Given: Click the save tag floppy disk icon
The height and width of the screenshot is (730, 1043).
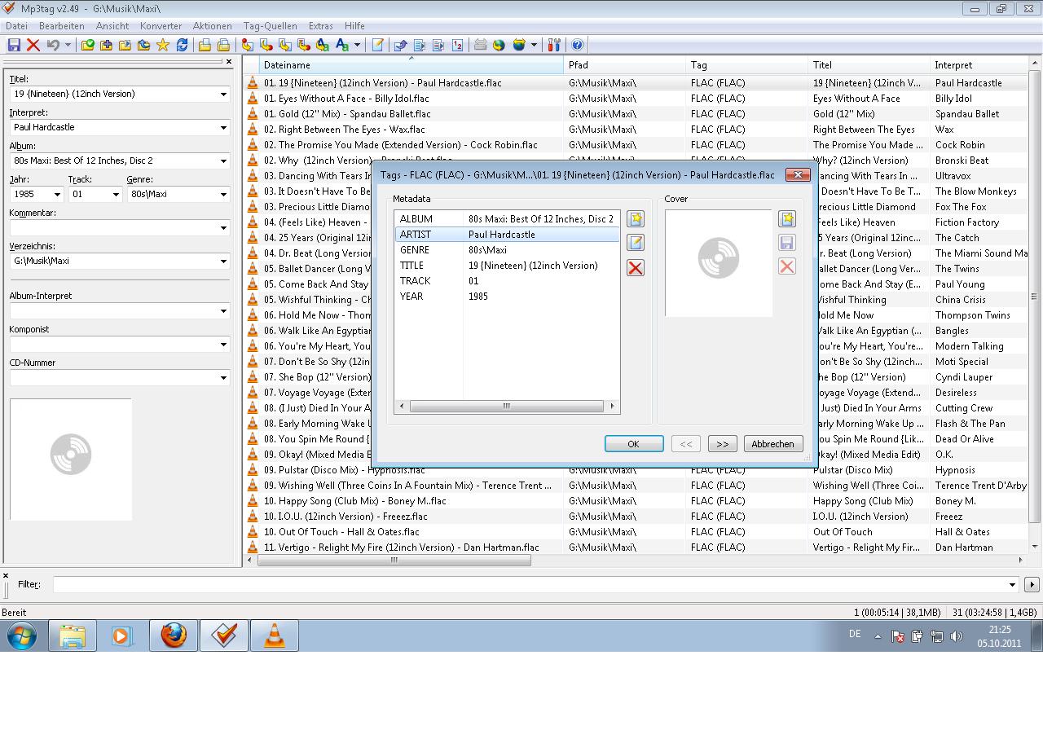Looking at the screenshot, I should [x=14, y=46].
